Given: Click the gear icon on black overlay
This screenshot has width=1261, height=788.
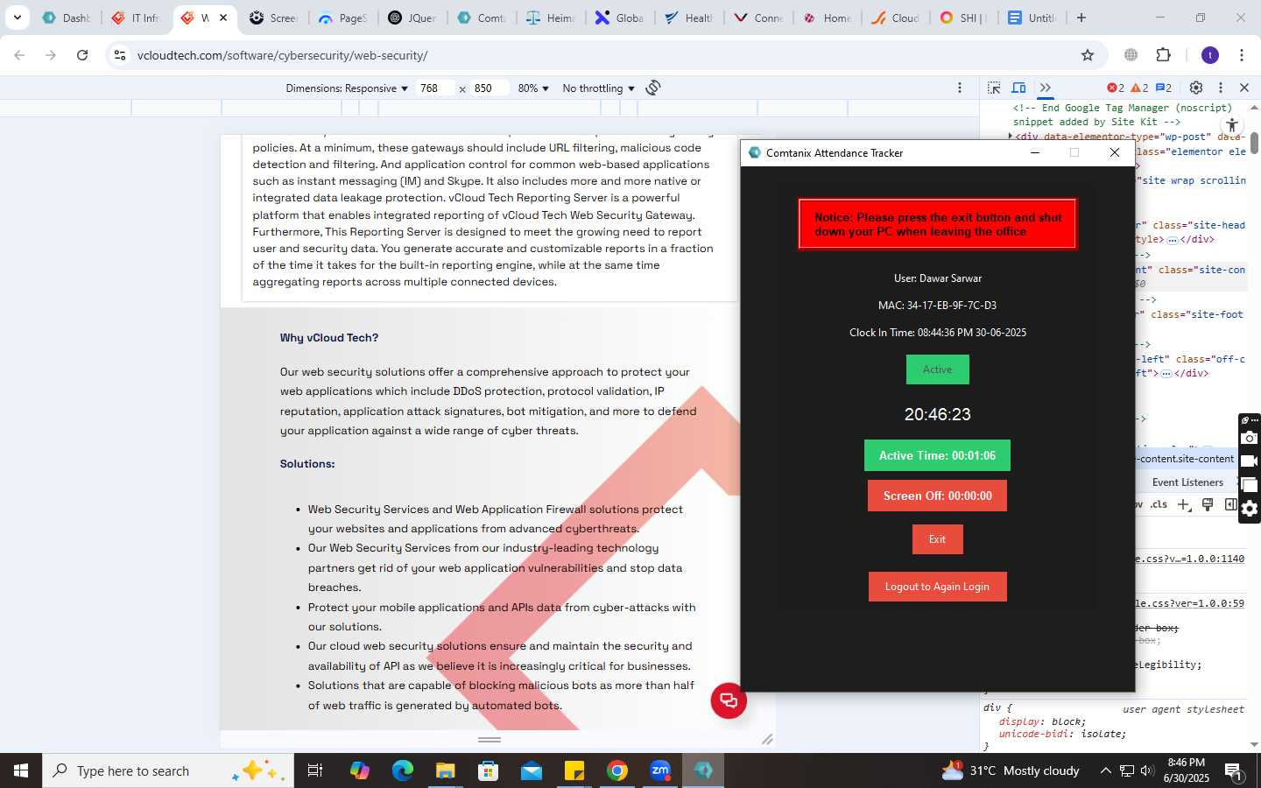Looking at the screenshot, I should pos(1250,509).
